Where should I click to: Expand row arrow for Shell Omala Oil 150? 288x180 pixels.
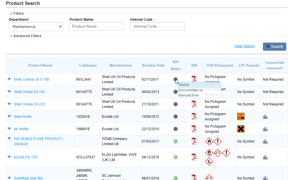(10, 92)
